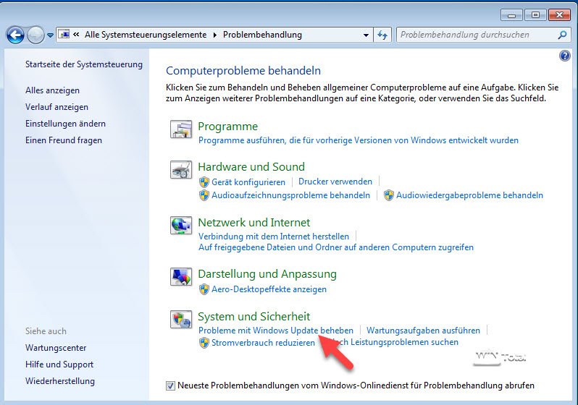Click the refresh button beside address bar
578x405 pixels.
(x=382, y=35)
